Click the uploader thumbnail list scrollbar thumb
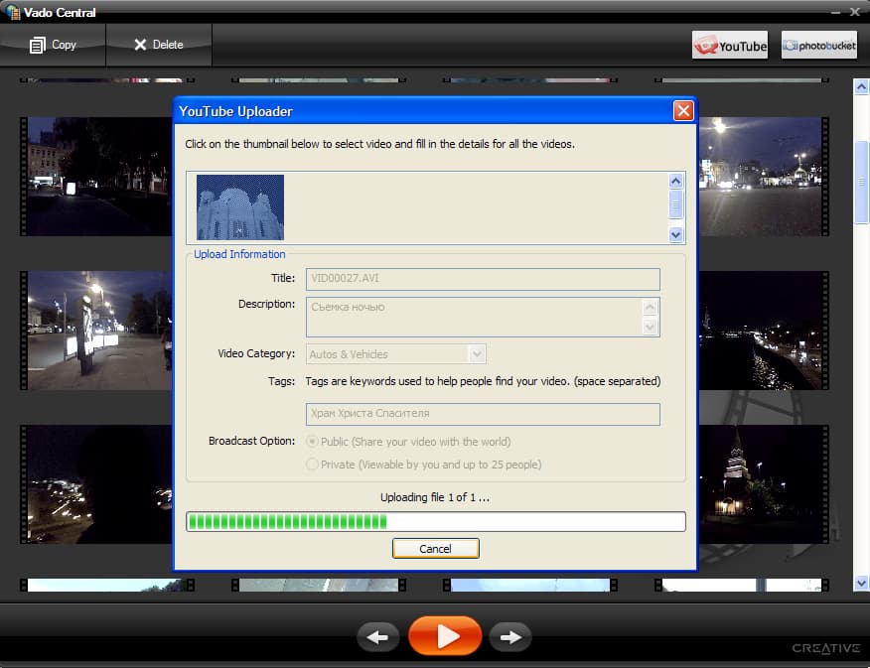 [675, 204]
